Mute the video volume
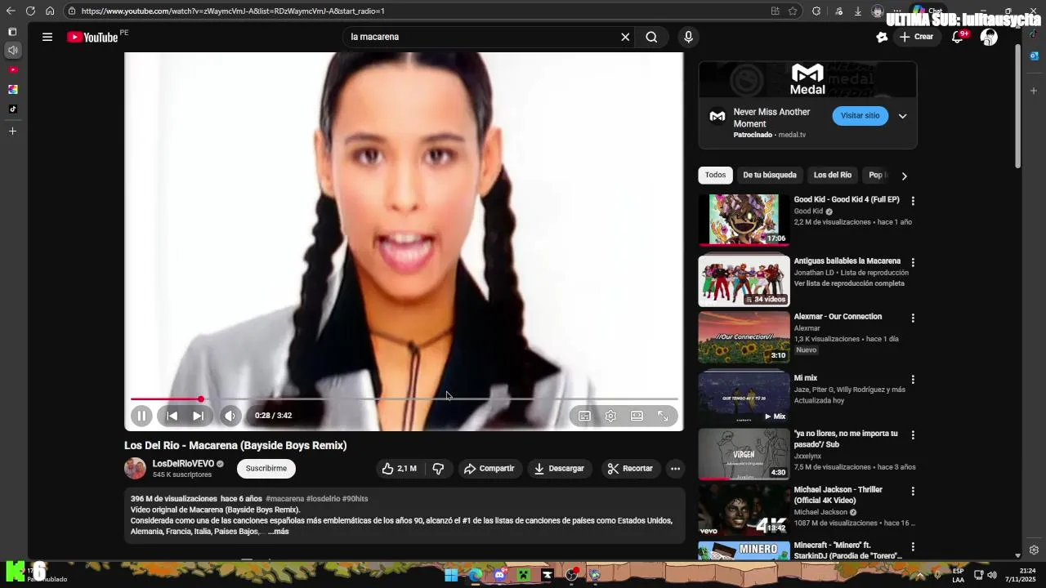 pyautogui.click(x=230, y=416)
